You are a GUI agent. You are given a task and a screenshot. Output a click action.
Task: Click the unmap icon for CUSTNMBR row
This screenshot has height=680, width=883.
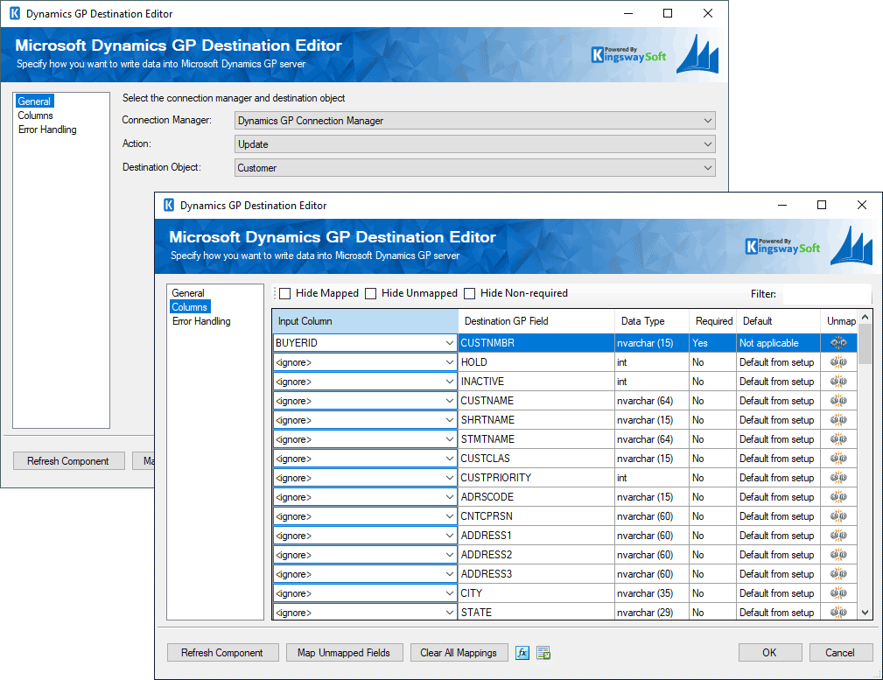(838, 342)
